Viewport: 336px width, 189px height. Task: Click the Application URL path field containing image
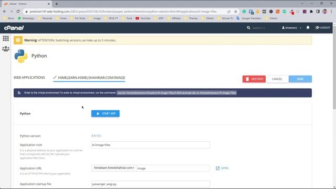tap(173, 168)
